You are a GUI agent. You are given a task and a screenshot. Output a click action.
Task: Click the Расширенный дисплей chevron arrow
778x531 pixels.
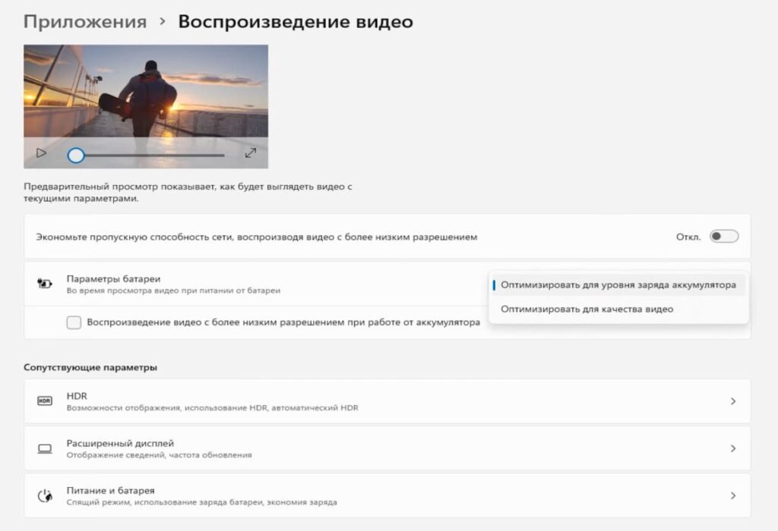pyautogui.click(x=733, y=448)
